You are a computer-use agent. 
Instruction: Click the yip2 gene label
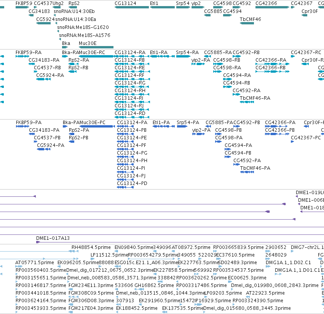coord(196,3)
